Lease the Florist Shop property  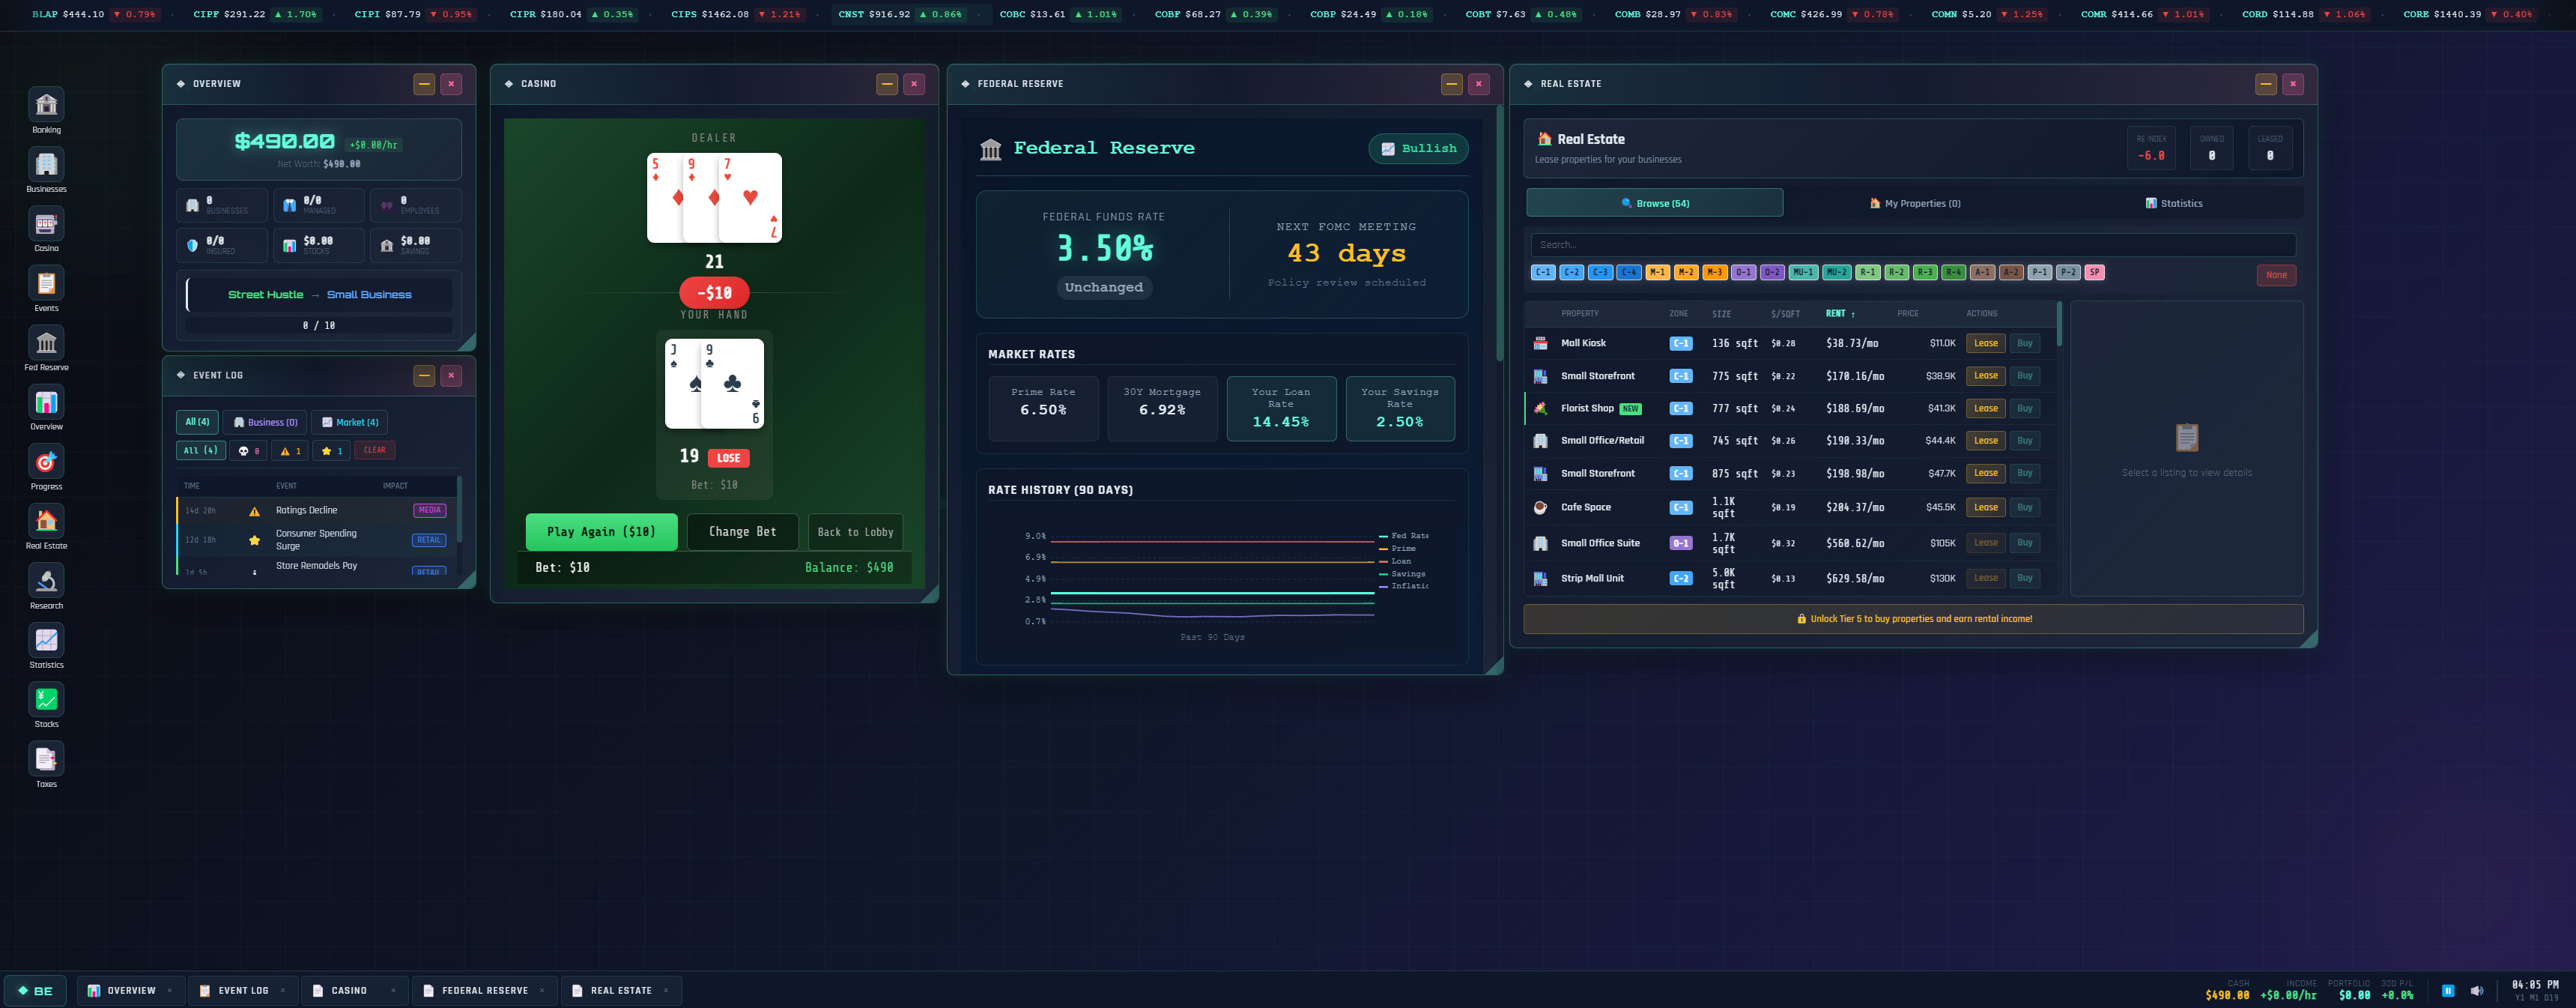[x=1985, y=408]
